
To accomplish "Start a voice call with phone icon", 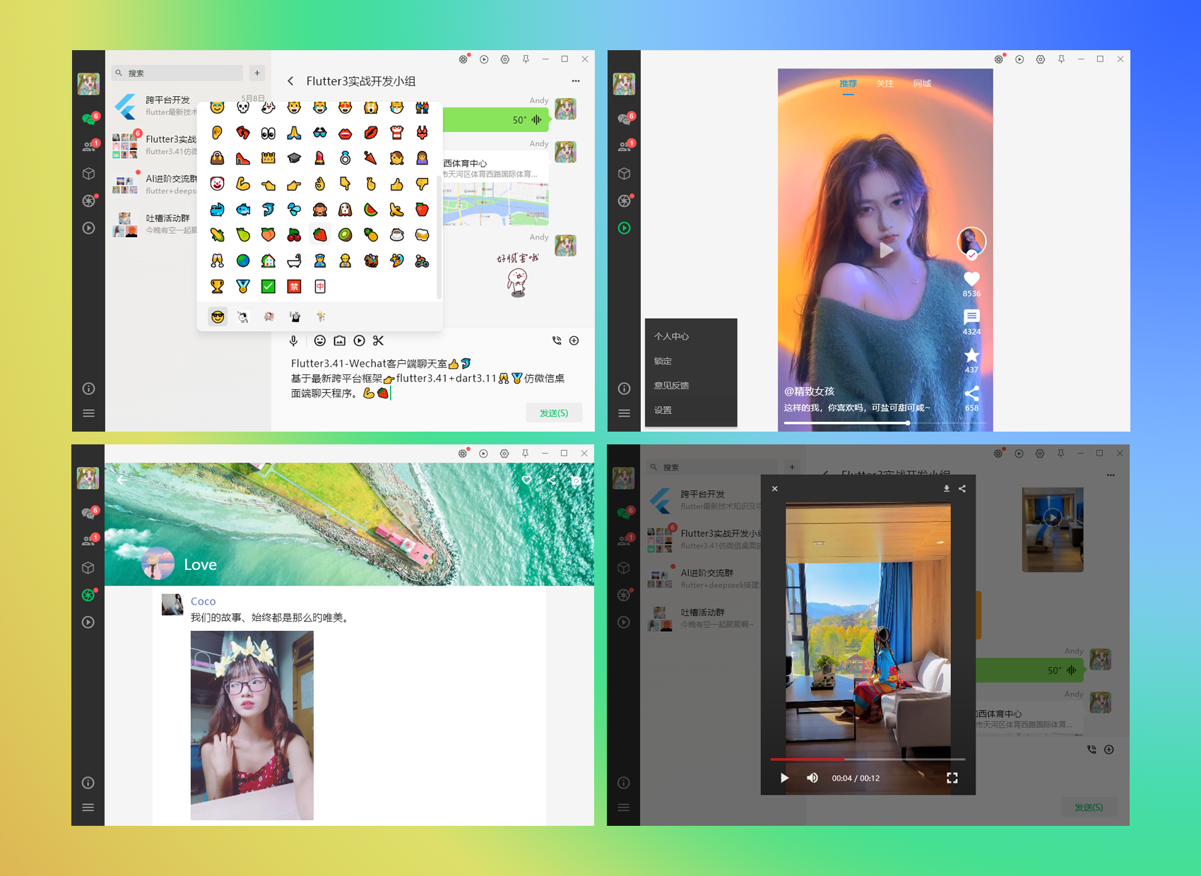I will point(557,341).
